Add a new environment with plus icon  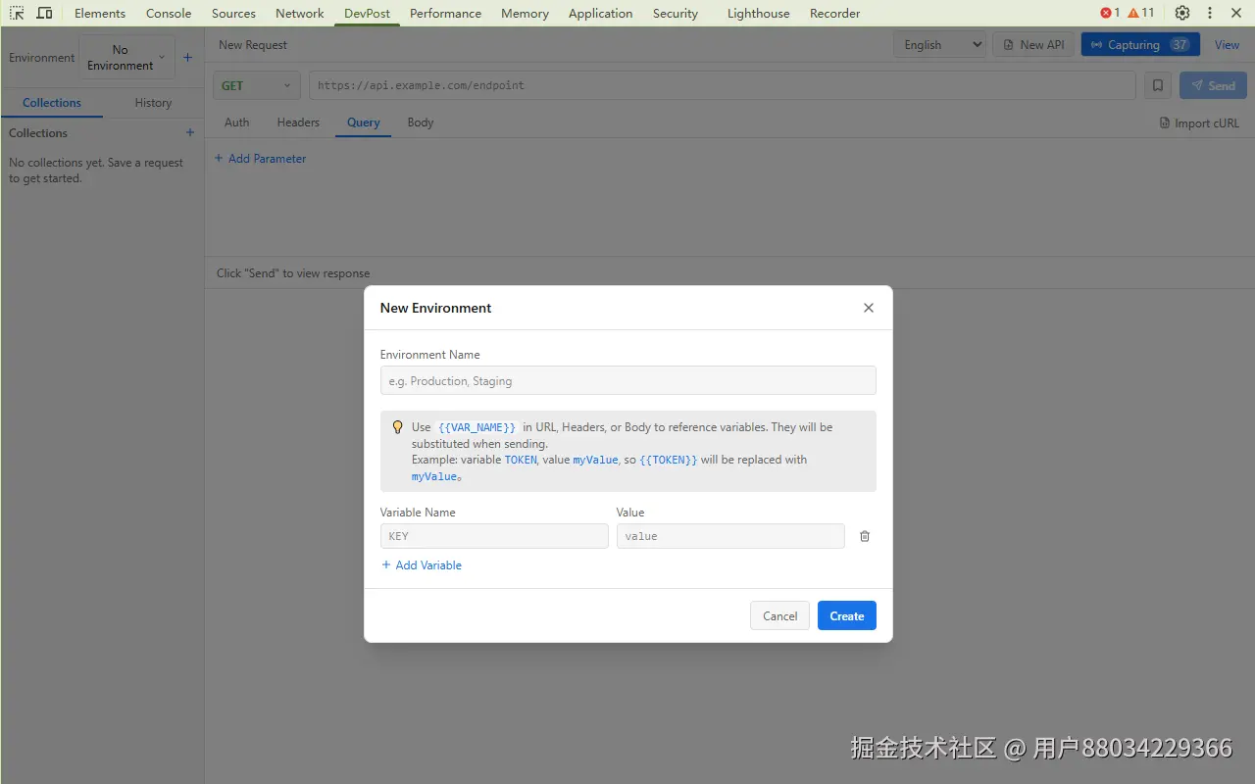point(188,57)
